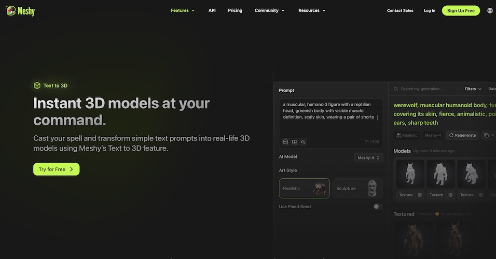Click the magic prompt enhance icon
This screenshot has width=496, height=259.
click(303, 142)
